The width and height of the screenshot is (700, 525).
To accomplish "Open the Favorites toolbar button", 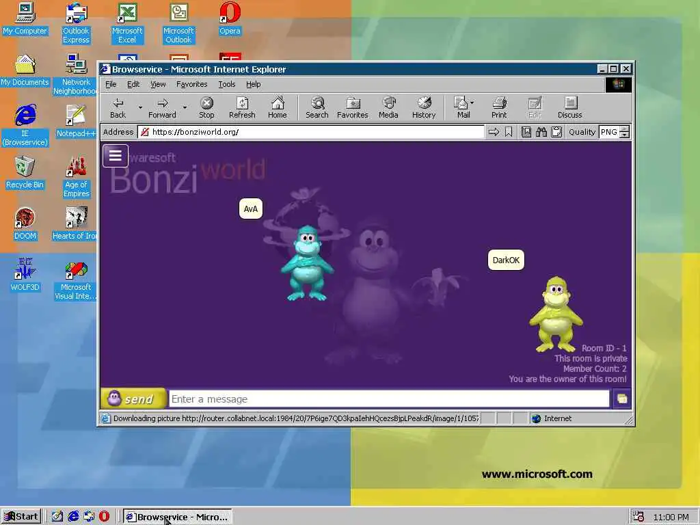I will point(353,107).
